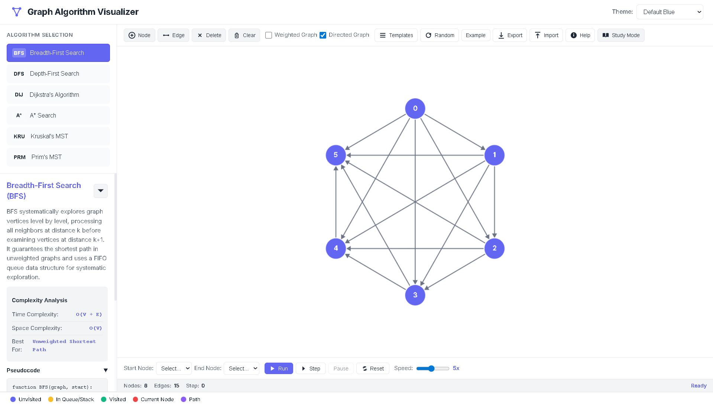Collapse the Pseudocode section
This screenshot has height=406, width=713.
106,370
